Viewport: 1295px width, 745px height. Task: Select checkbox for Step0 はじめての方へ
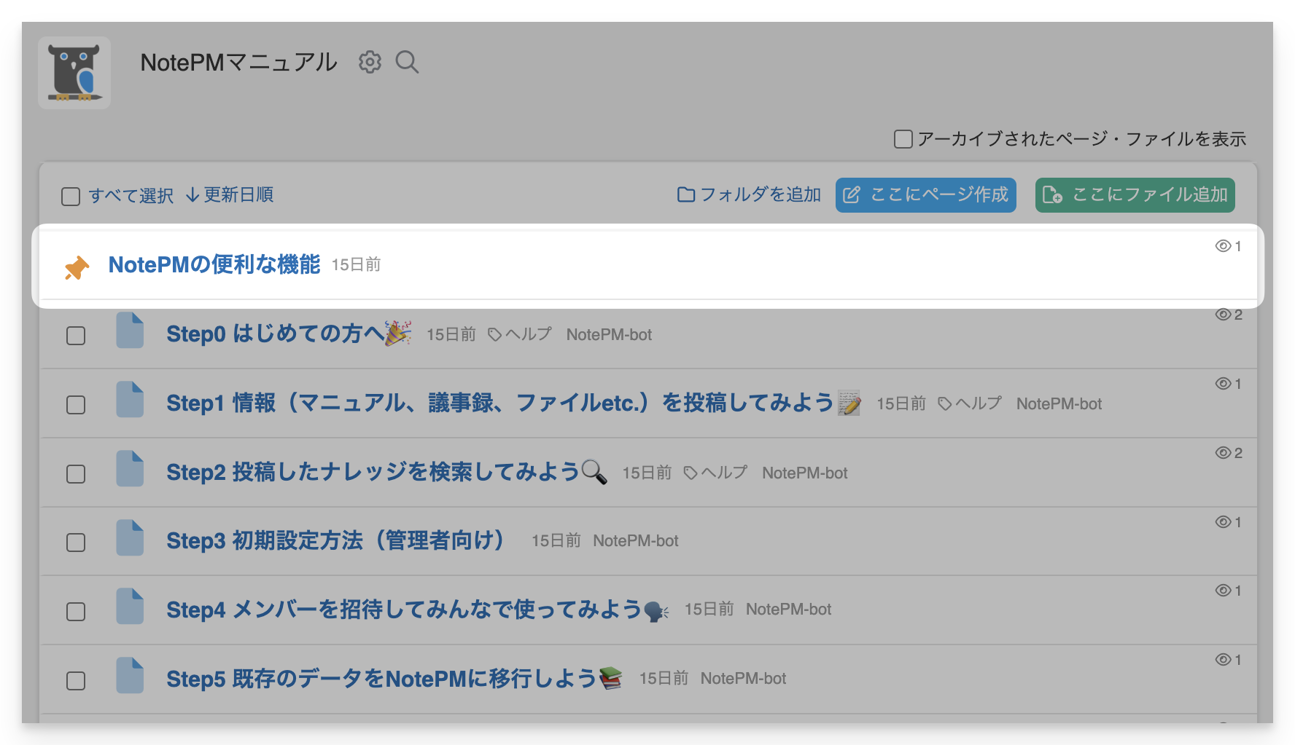pos(76,336)
